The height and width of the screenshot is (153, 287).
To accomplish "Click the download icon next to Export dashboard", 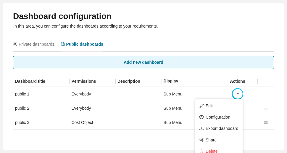I will click(x=201, y=128).
